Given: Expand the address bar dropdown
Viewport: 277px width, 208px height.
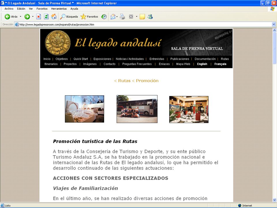Looking at the screenshot, I should pyautogui.click(x=274, y=24).
